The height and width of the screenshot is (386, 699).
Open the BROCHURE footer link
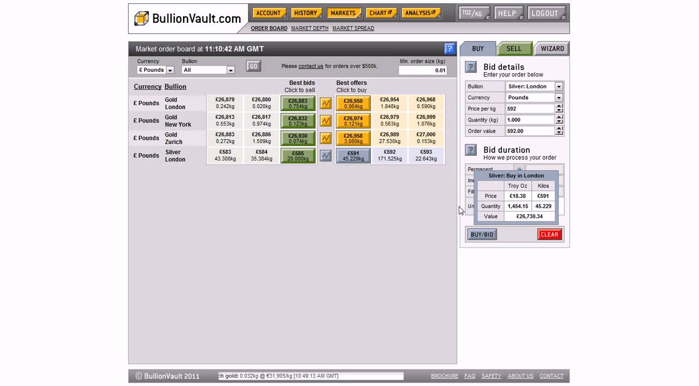(x=445, y=376)
